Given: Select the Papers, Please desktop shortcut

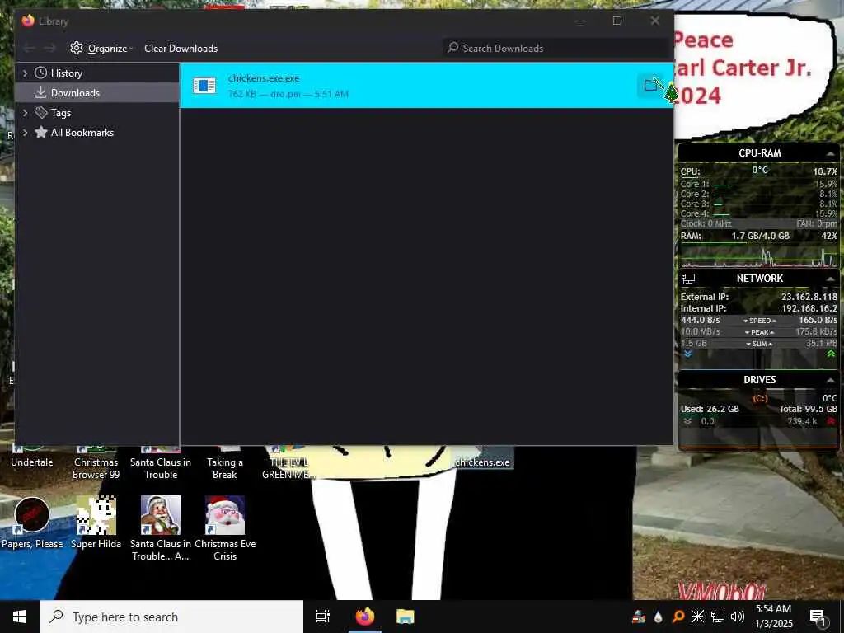Looking at the screenshot, I should coord(32,523).
